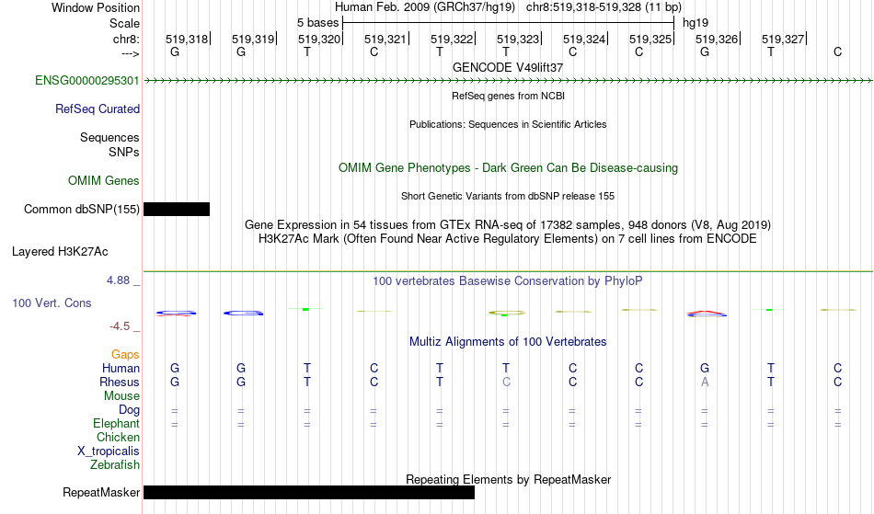Click the Zebrafish species label
This screenshot has width=874, height=514.
115,464
